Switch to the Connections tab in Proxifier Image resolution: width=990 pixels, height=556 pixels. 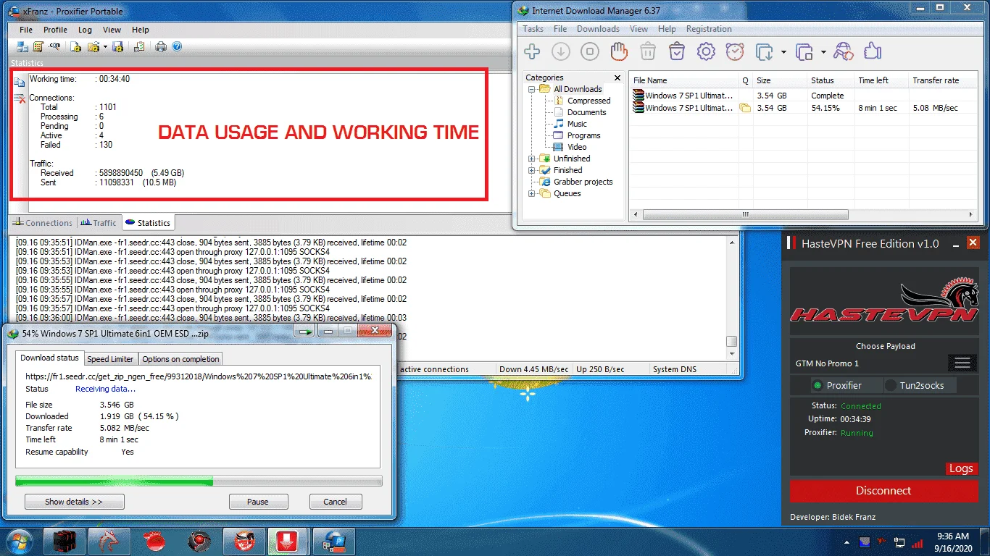42,223
